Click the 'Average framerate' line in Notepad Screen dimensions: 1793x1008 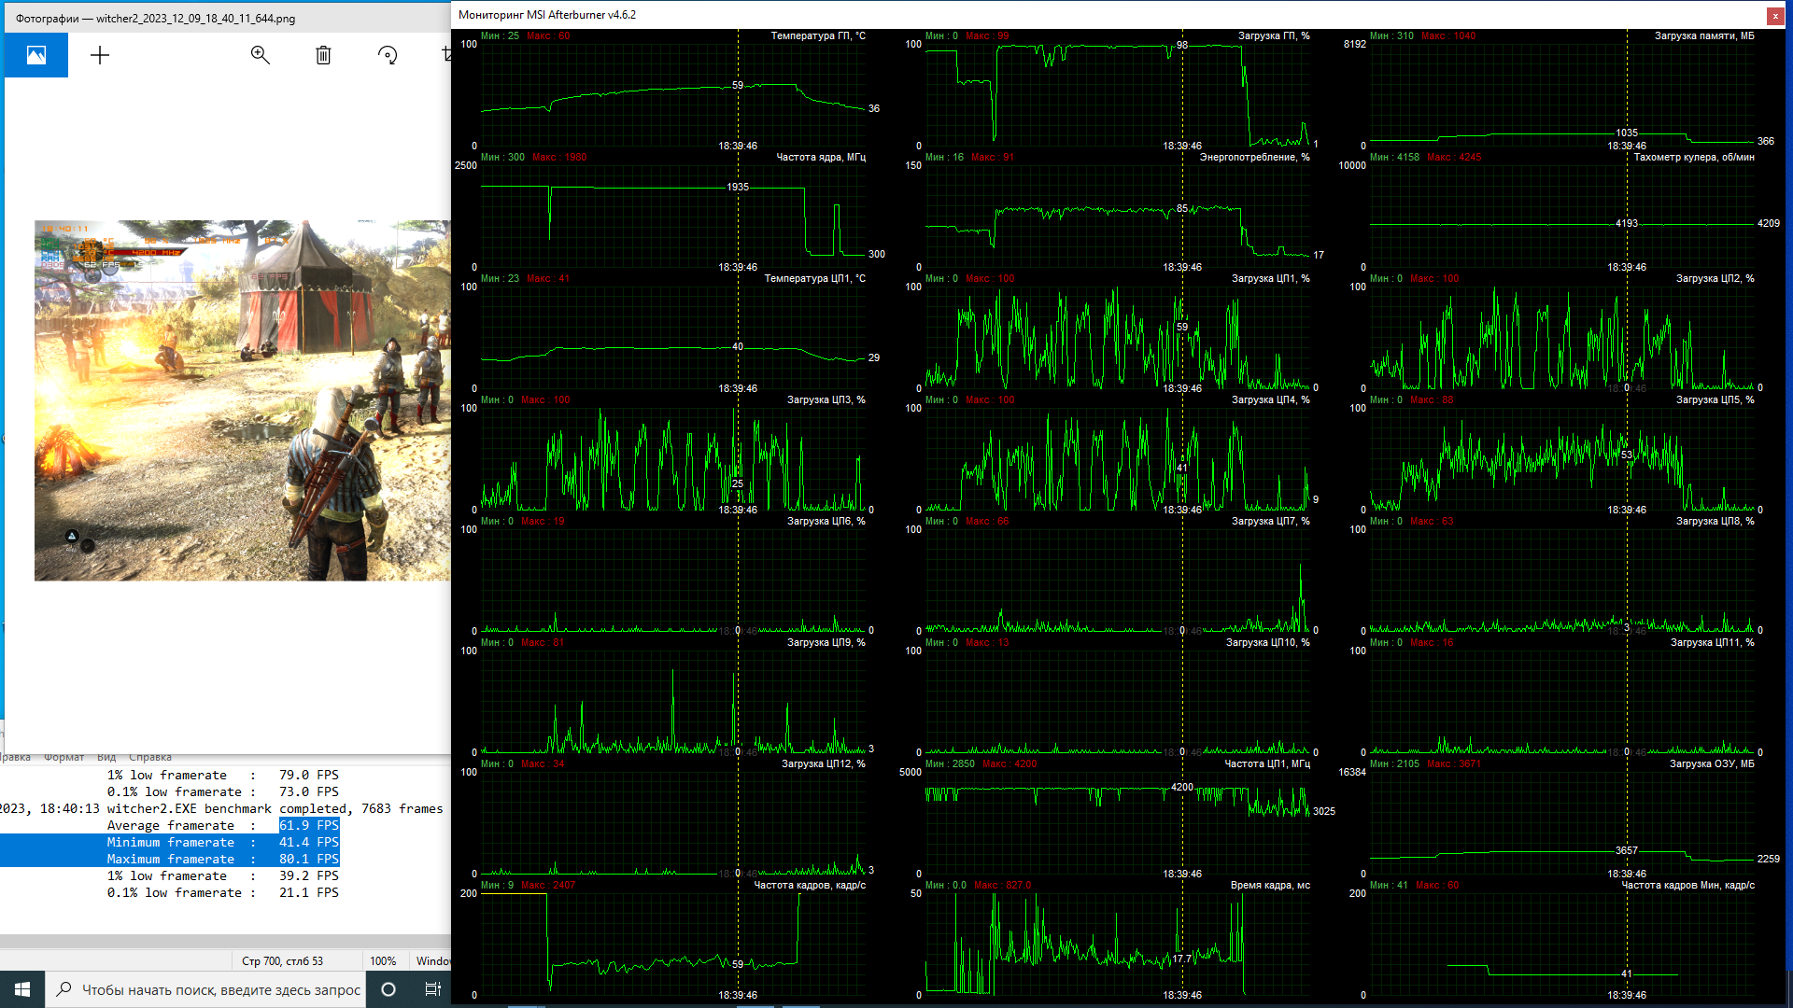[x=170, y=825]
